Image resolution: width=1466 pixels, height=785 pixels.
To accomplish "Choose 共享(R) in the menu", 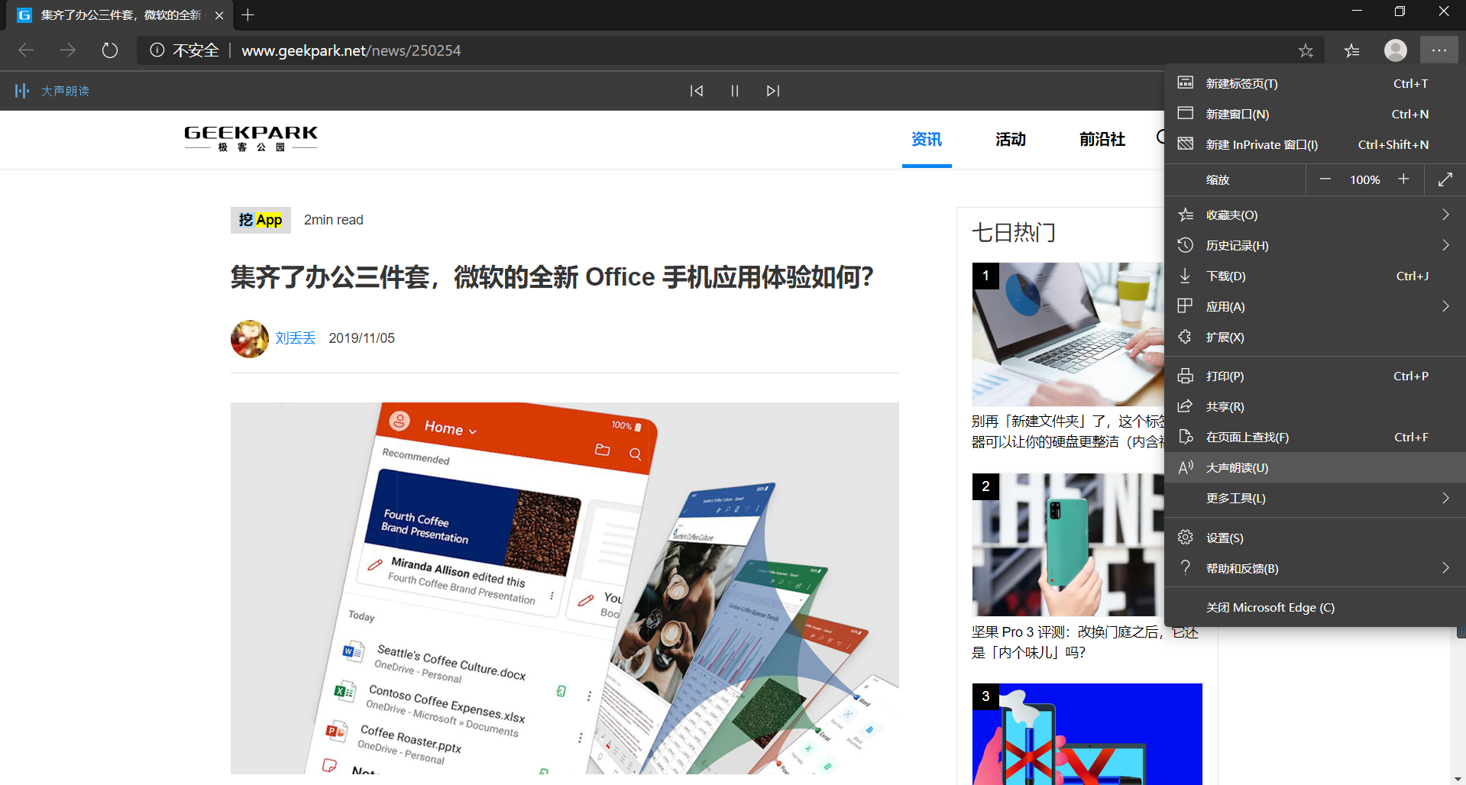I will [x=1315, y=406].
